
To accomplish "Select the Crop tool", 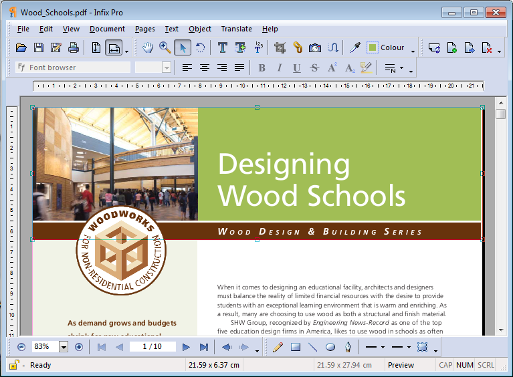I will point(280,47).
